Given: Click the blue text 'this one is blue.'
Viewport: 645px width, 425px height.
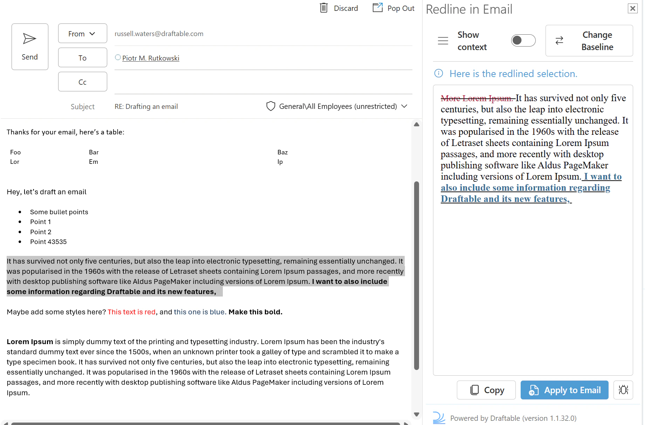Looking at the screenshot, I should [200, 312].
